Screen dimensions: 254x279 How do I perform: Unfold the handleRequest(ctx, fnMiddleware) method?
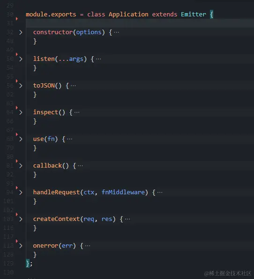21,192
